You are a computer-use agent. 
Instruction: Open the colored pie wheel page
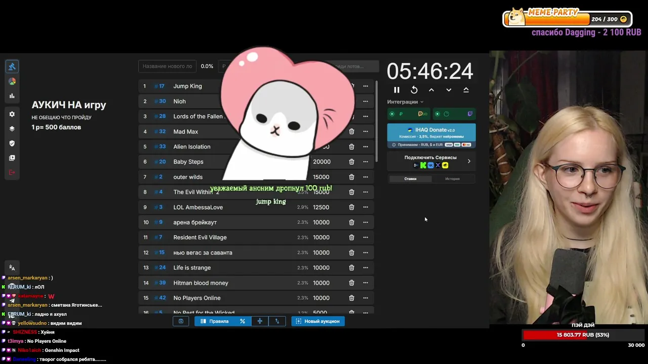click(12, 81)
